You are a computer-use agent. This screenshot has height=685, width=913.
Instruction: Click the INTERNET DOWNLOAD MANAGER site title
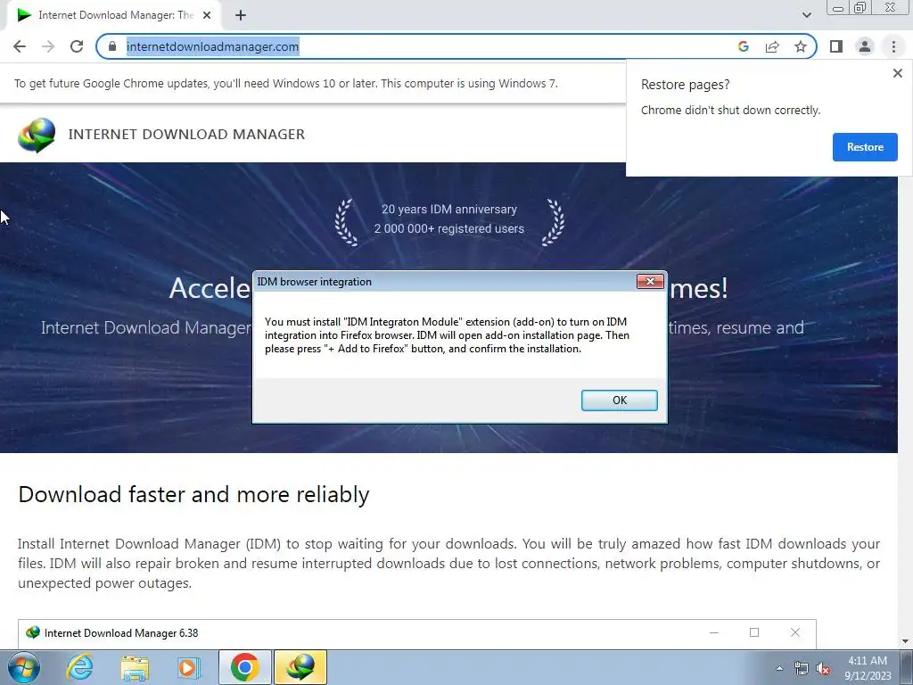tap(186, 135)
